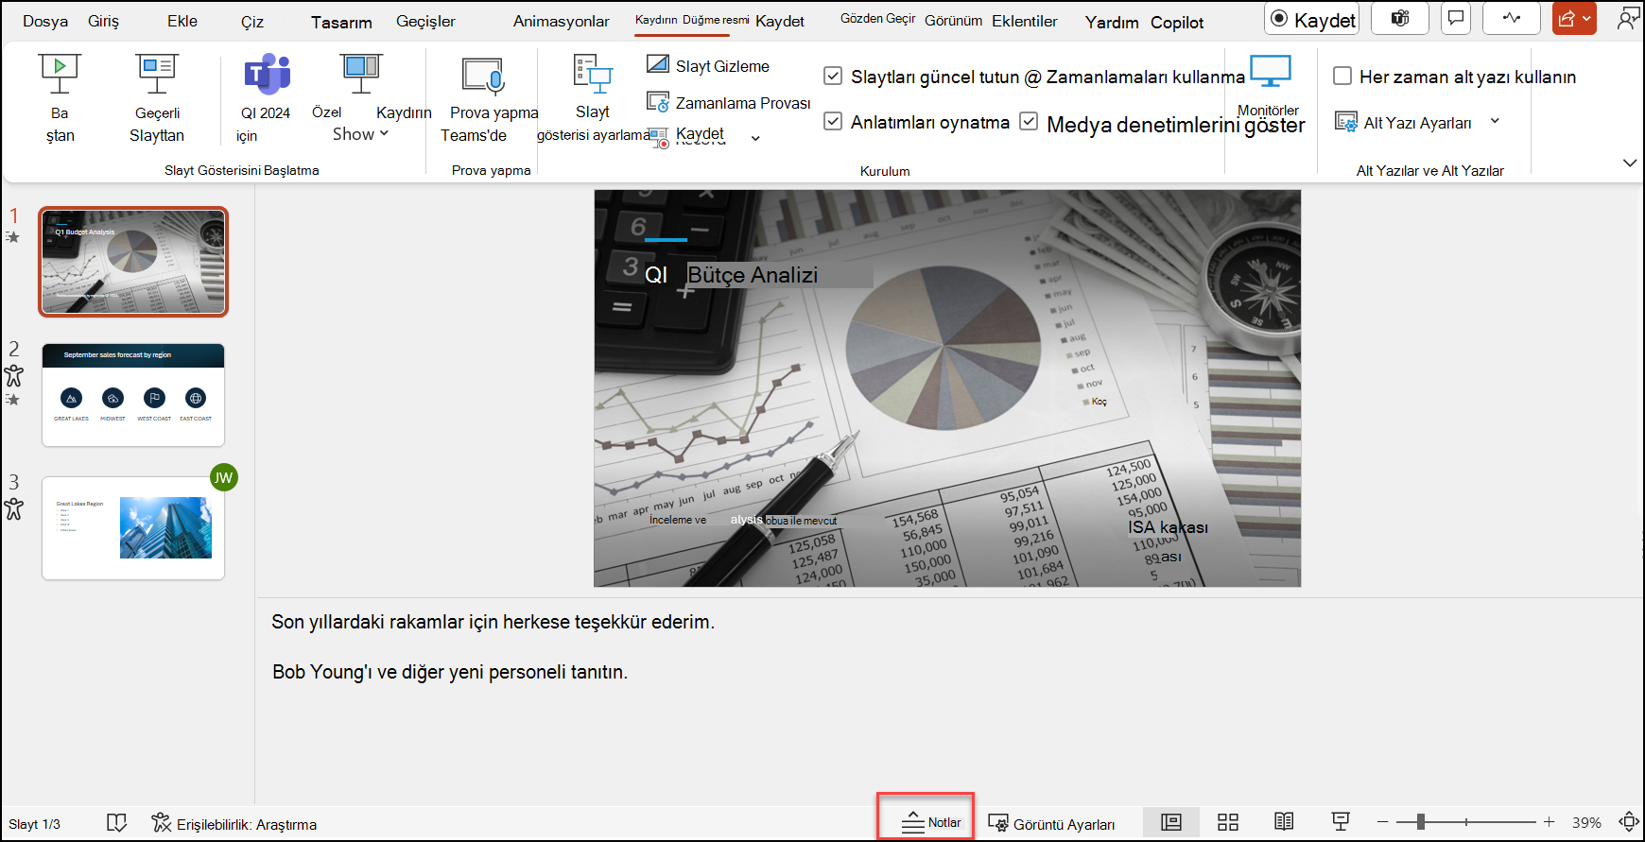Start from Geçerli Slayttan icon
The width and height of the screenshot is (1645, 842).
coord(157,73)
